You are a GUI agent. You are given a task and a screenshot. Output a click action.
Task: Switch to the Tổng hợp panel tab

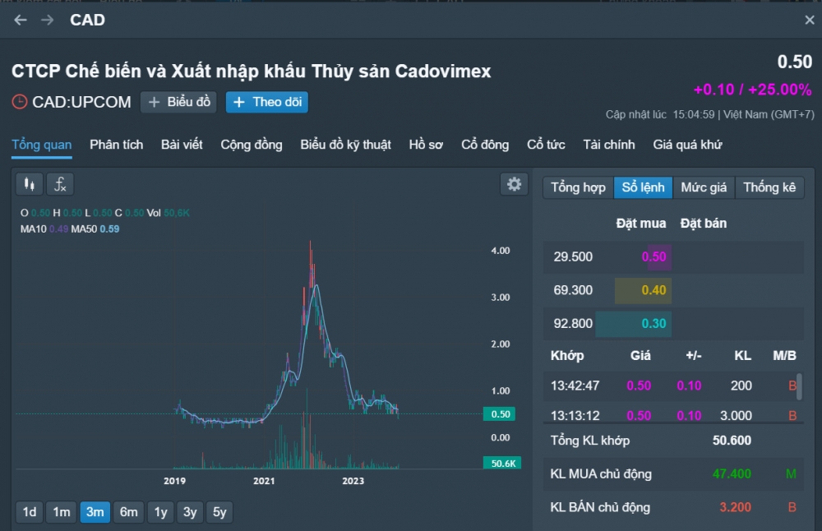578,187
